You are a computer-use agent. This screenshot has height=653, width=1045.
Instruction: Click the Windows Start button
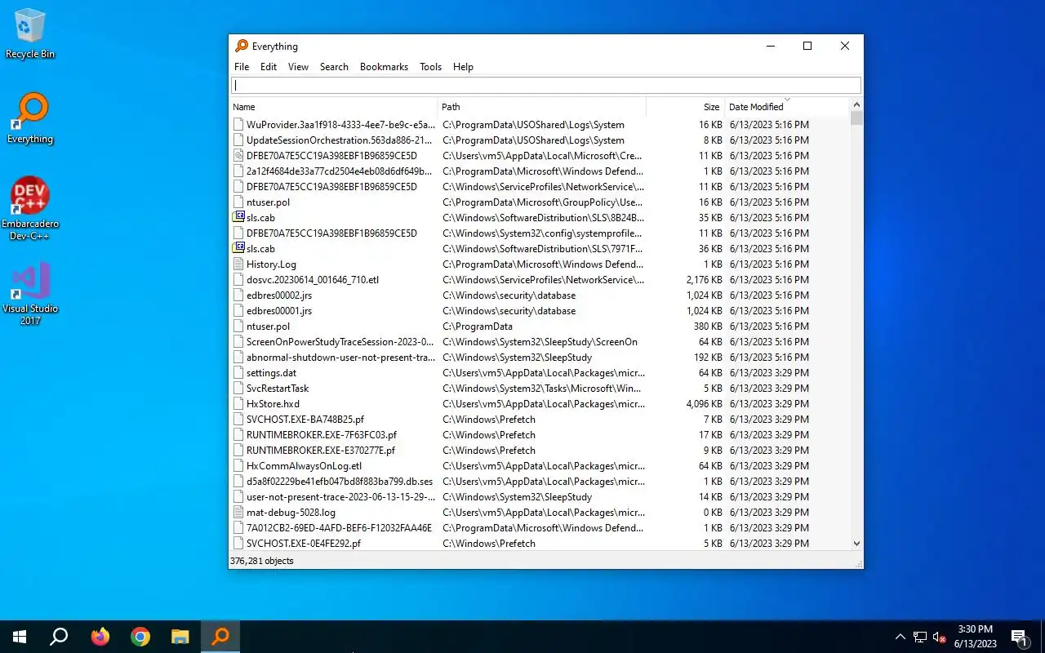click(20, 637)
